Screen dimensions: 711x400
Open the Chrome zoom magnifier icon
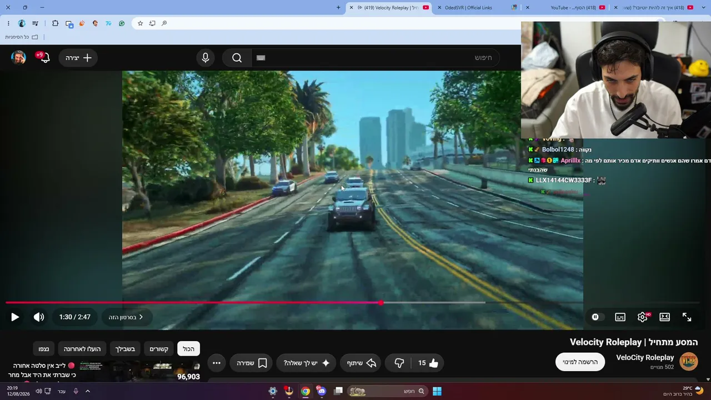click(164, 23)
